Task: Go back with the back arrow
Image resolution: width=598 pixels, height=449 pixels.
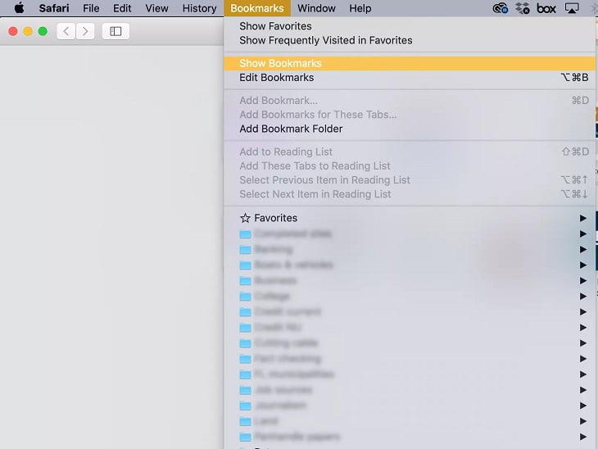Action: coord(66,31)
